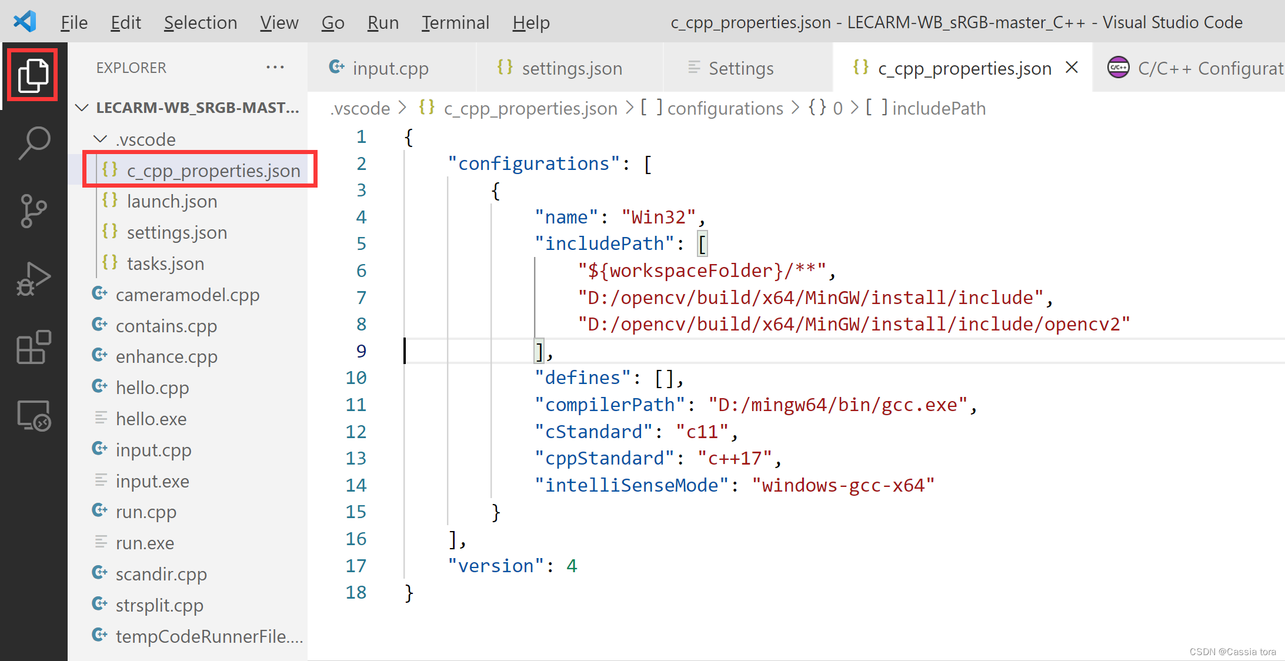Open the Explorer view in the activity bar
This screenshot has height=661, width=1285.
[x=32, y=74]
